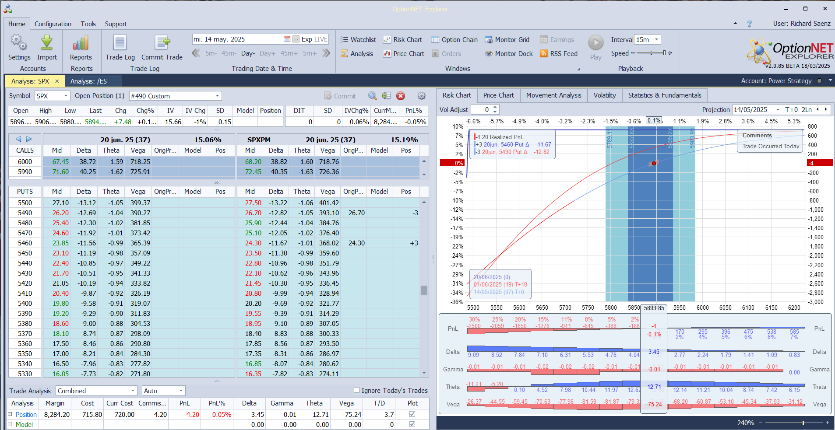Step forward with the double right arrow
The width and height of the screenshot is (835, 430).
coord(326,53)
